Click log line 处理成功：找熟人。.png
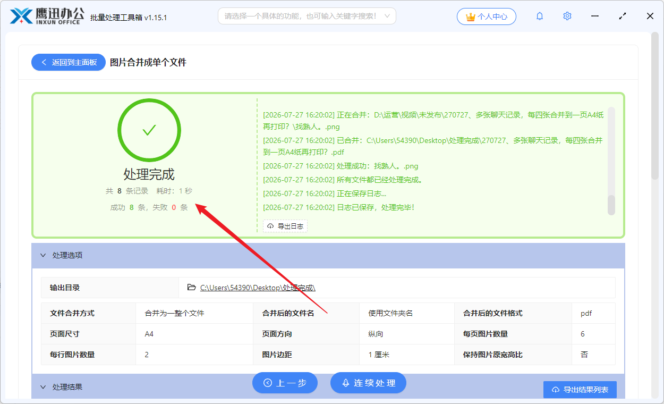 (x=340, y=166)
